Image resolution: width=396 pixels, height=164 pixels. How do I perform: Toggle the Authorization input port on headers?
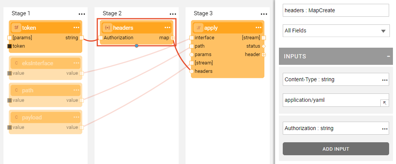click(100, 38)
